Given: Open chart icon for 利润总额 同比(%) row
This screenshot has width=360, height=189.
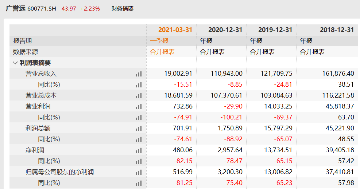Looking at the screenshot, I should 139,139.
